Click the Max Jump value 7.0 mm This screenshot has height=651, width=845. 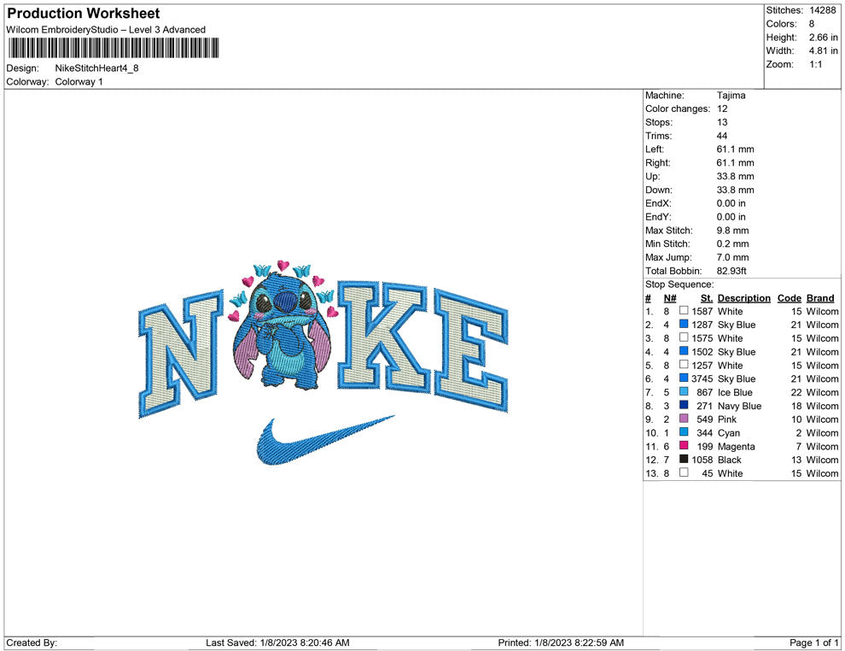tap(732, 257)
